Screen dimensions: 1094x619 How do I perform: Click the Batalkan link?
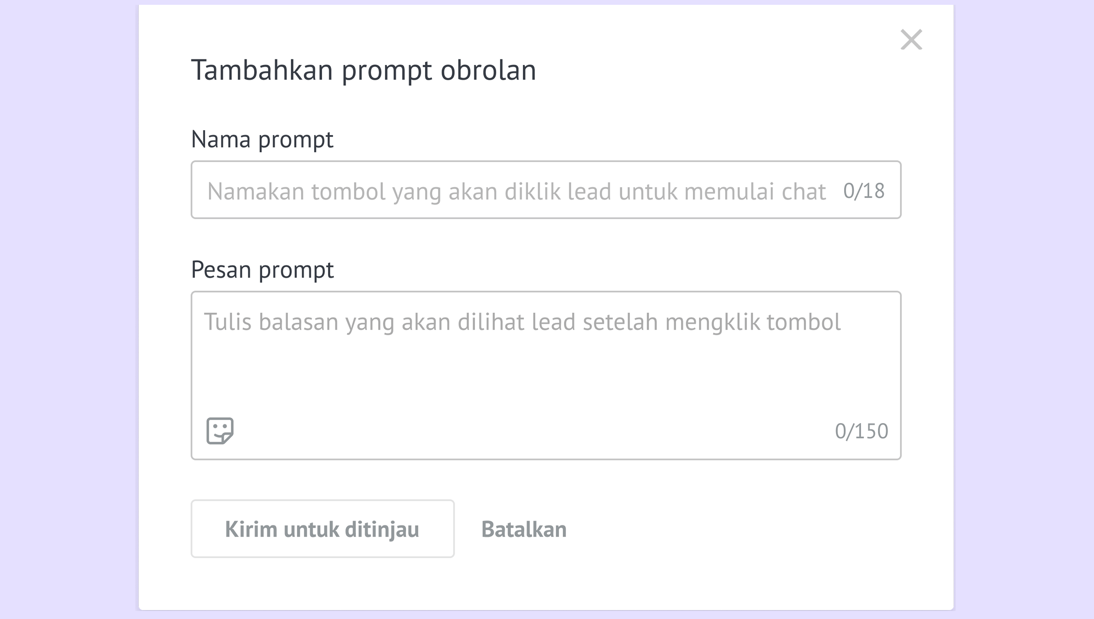pos(524,529)
